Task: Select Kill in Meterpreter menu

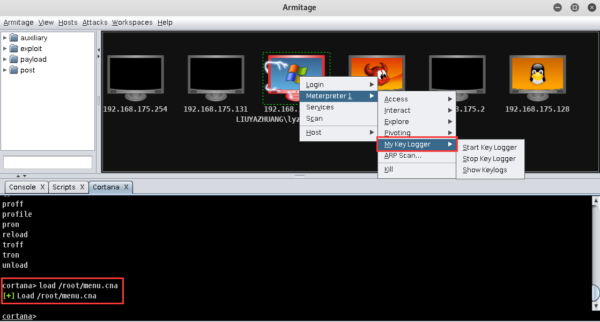Action: pyautogui.click(x=417, y=169)
